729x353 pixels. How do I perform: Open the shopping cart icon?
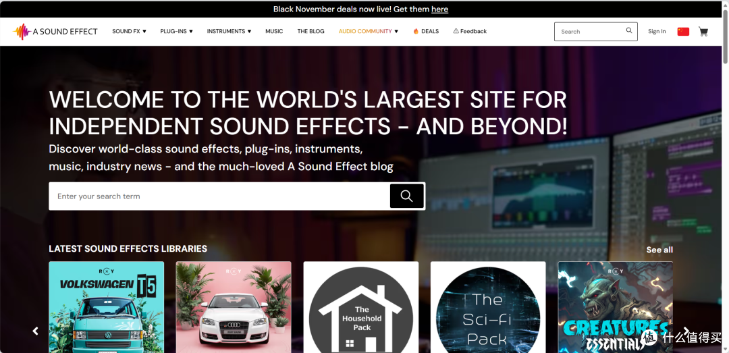pos(703,32)
